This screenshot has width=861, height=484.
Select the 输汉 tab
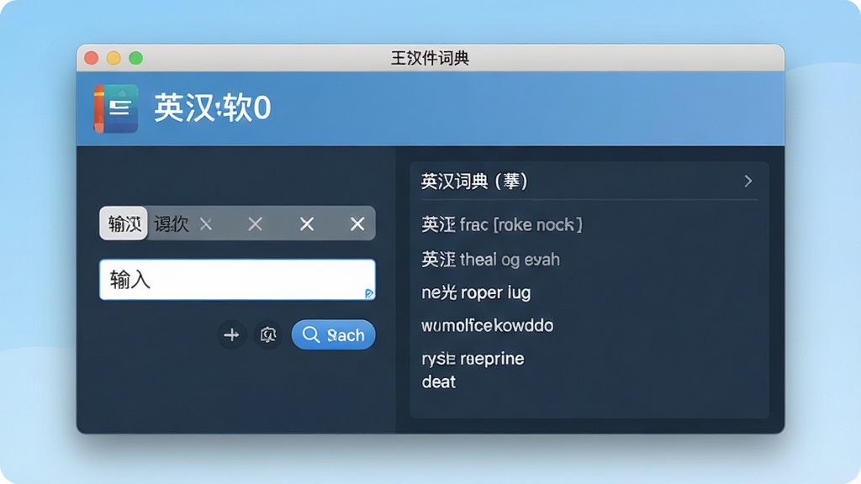point(124,224)
